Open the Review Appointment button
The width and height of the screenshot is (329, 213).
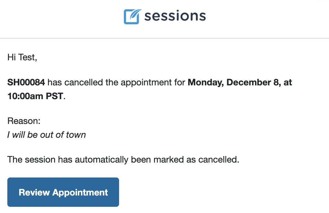pyautogui.click(x=63, y=192)
